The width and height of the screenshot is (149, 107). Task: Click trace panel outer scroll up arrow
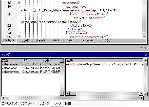(145, 60)
